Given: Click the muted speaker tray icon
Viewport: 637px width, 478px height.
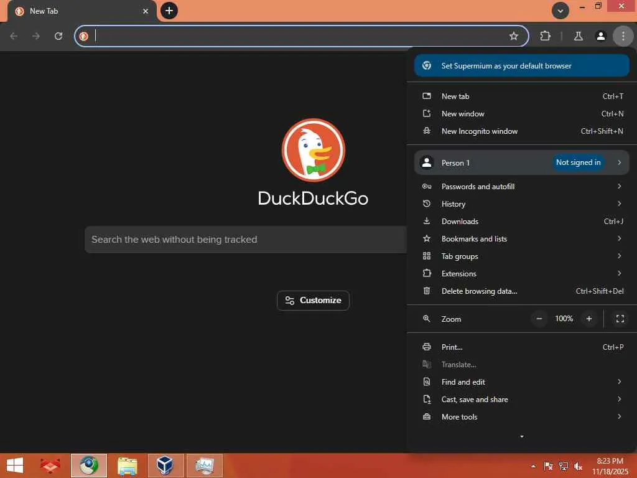Looking at the screenshot, I should click(578, 467).
